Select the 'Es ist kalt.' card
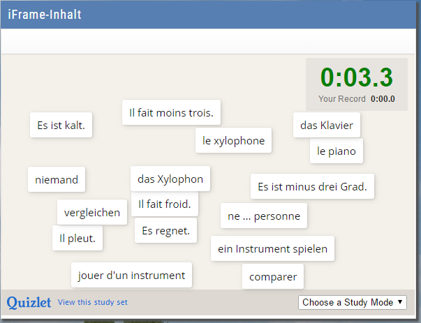421x323 pixels. coord(61,125)
